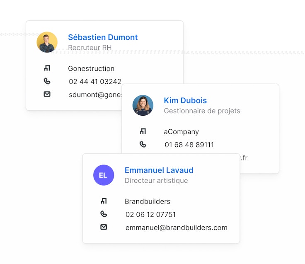Click phone number 01 68 48 89111
This screenshot has width=305, height=264.
pyautogui.click(x=189, y=145)
